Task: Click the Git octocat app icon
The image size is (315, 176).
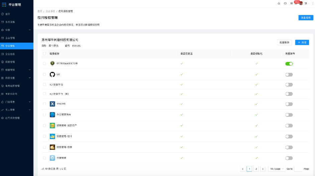Action: (x=52, y=75)
